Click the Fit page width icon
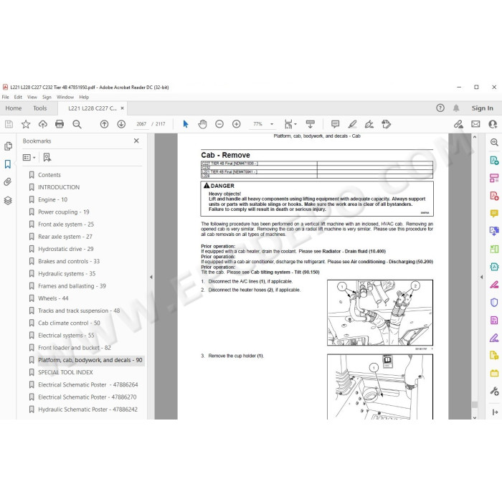This screenshot has height=502, width=502. point(288,124)
